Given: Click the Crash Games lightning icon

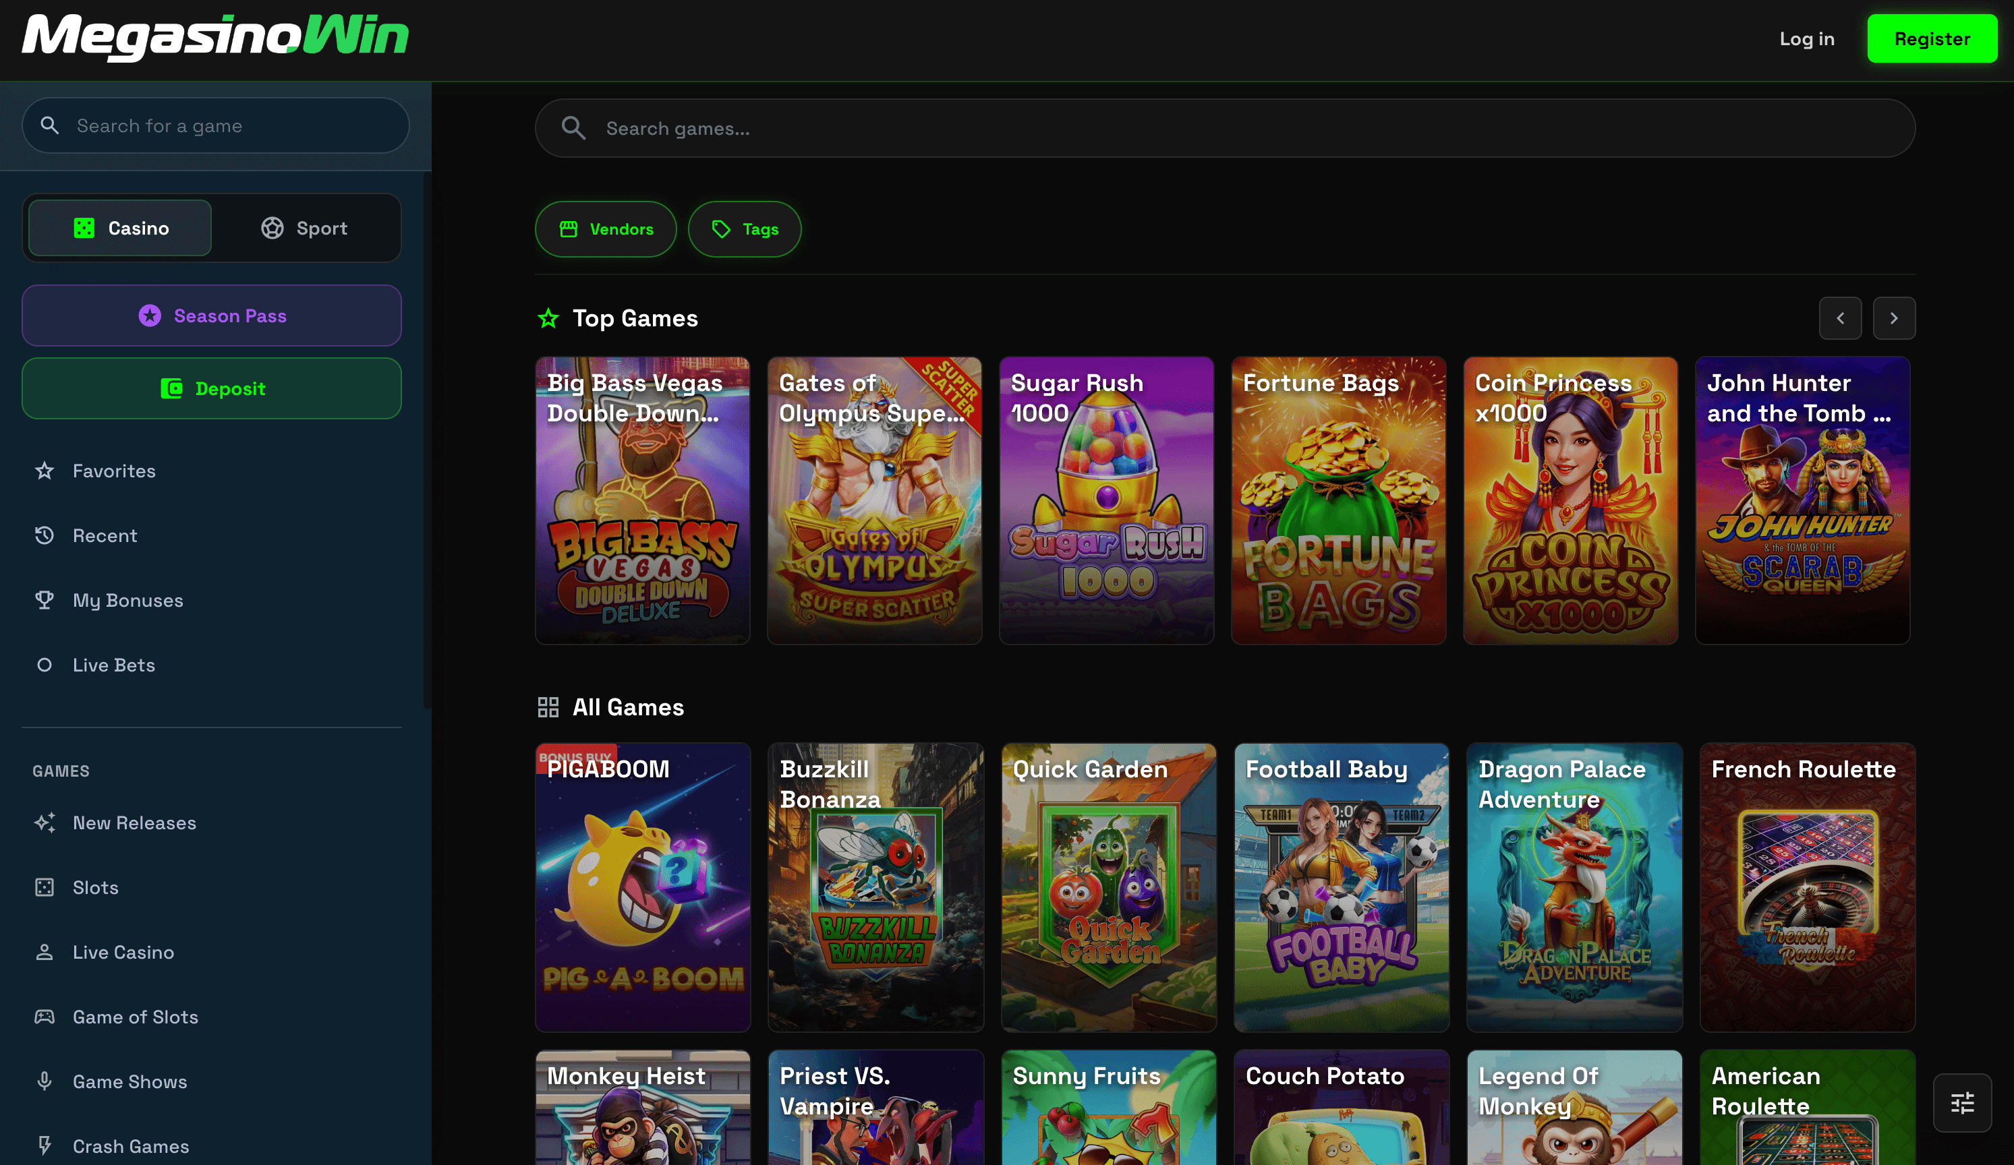Looking at the screenshot, I should (x=45, y=1146).
